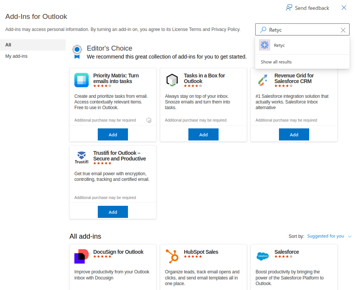Click Trustifi star rating
Viewport: 359px width, 290px height.
pyautogui.click(x=102, y=164)
